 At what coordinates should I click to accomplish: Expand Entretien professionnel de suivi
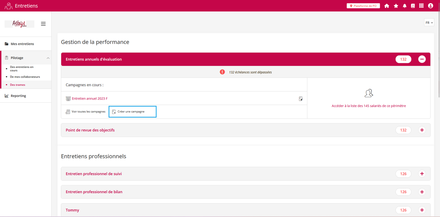[x=422, y=174]
